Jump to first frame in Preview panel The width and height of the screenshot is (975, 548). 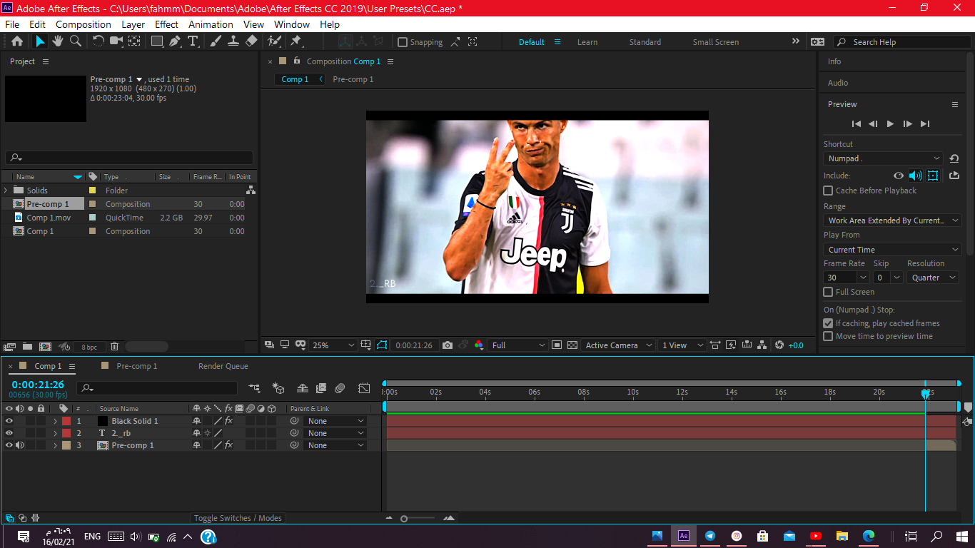coord(857,124)
